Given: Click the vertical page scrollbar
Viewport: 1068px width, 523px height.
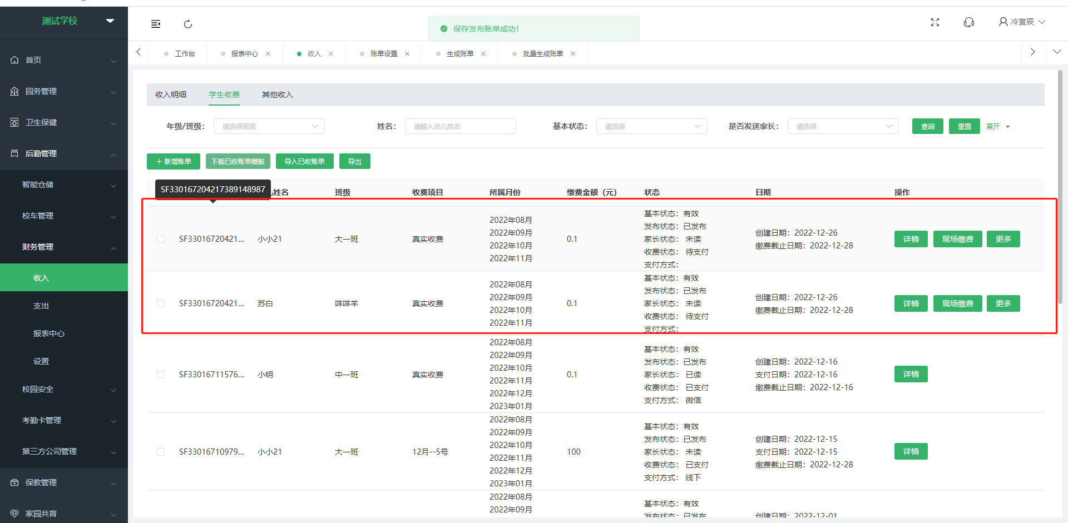Looking at the screenshot, I should [x=1060, y=187].
